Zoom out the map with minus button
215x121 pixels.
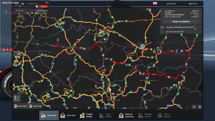coord(194,107)
